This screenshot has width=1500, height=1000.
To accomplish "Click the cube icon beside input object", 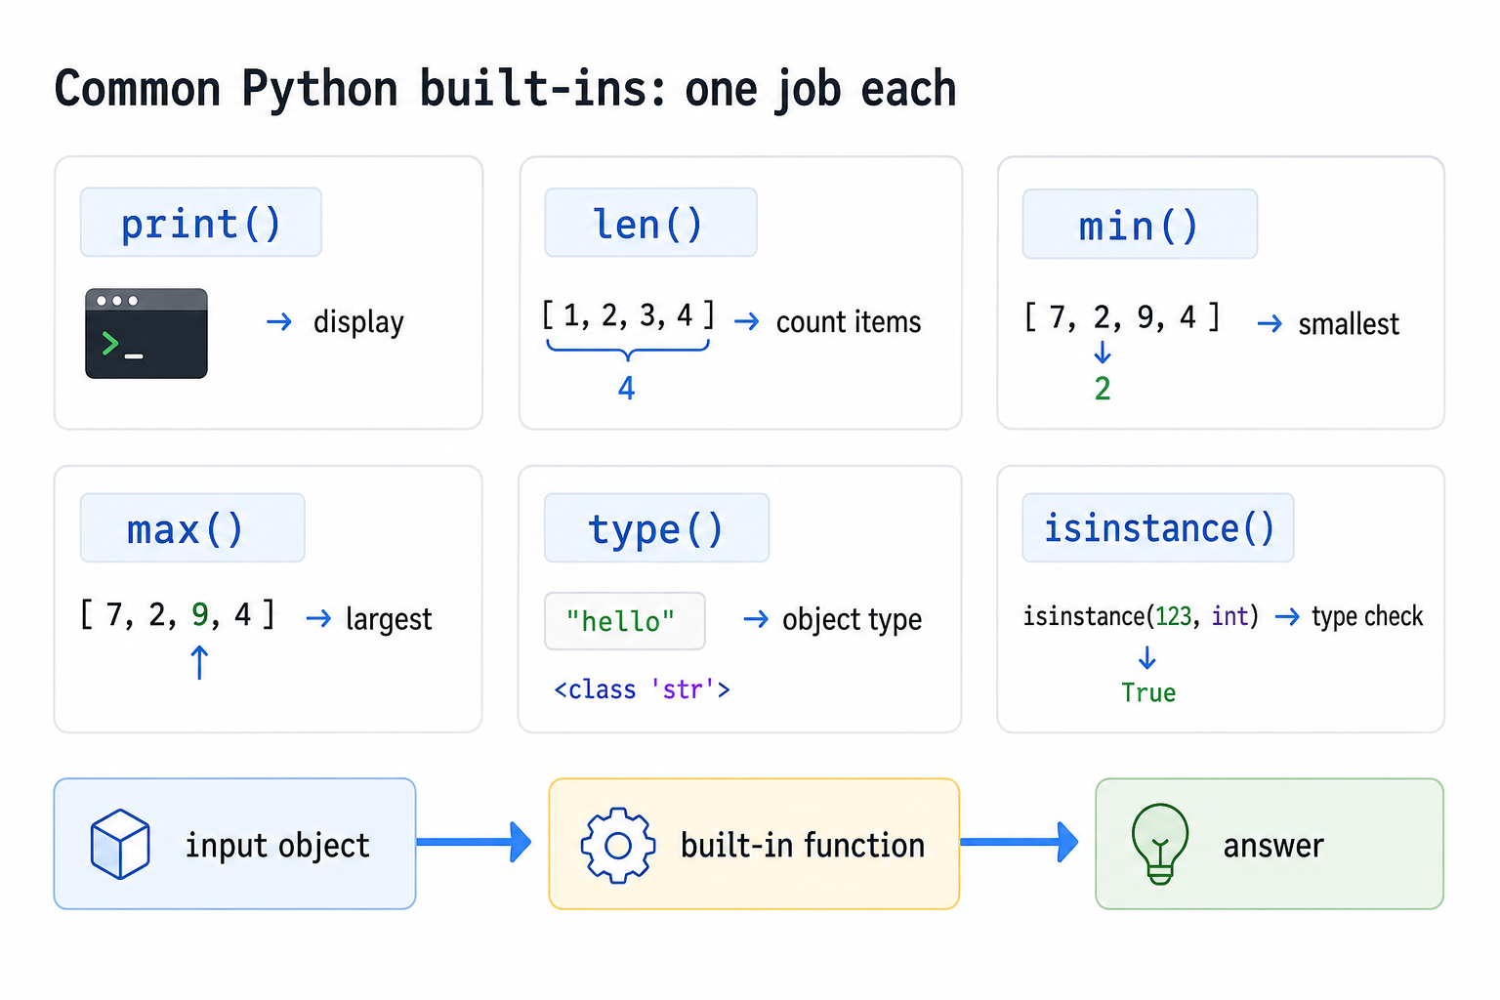I will click(120, 844).
